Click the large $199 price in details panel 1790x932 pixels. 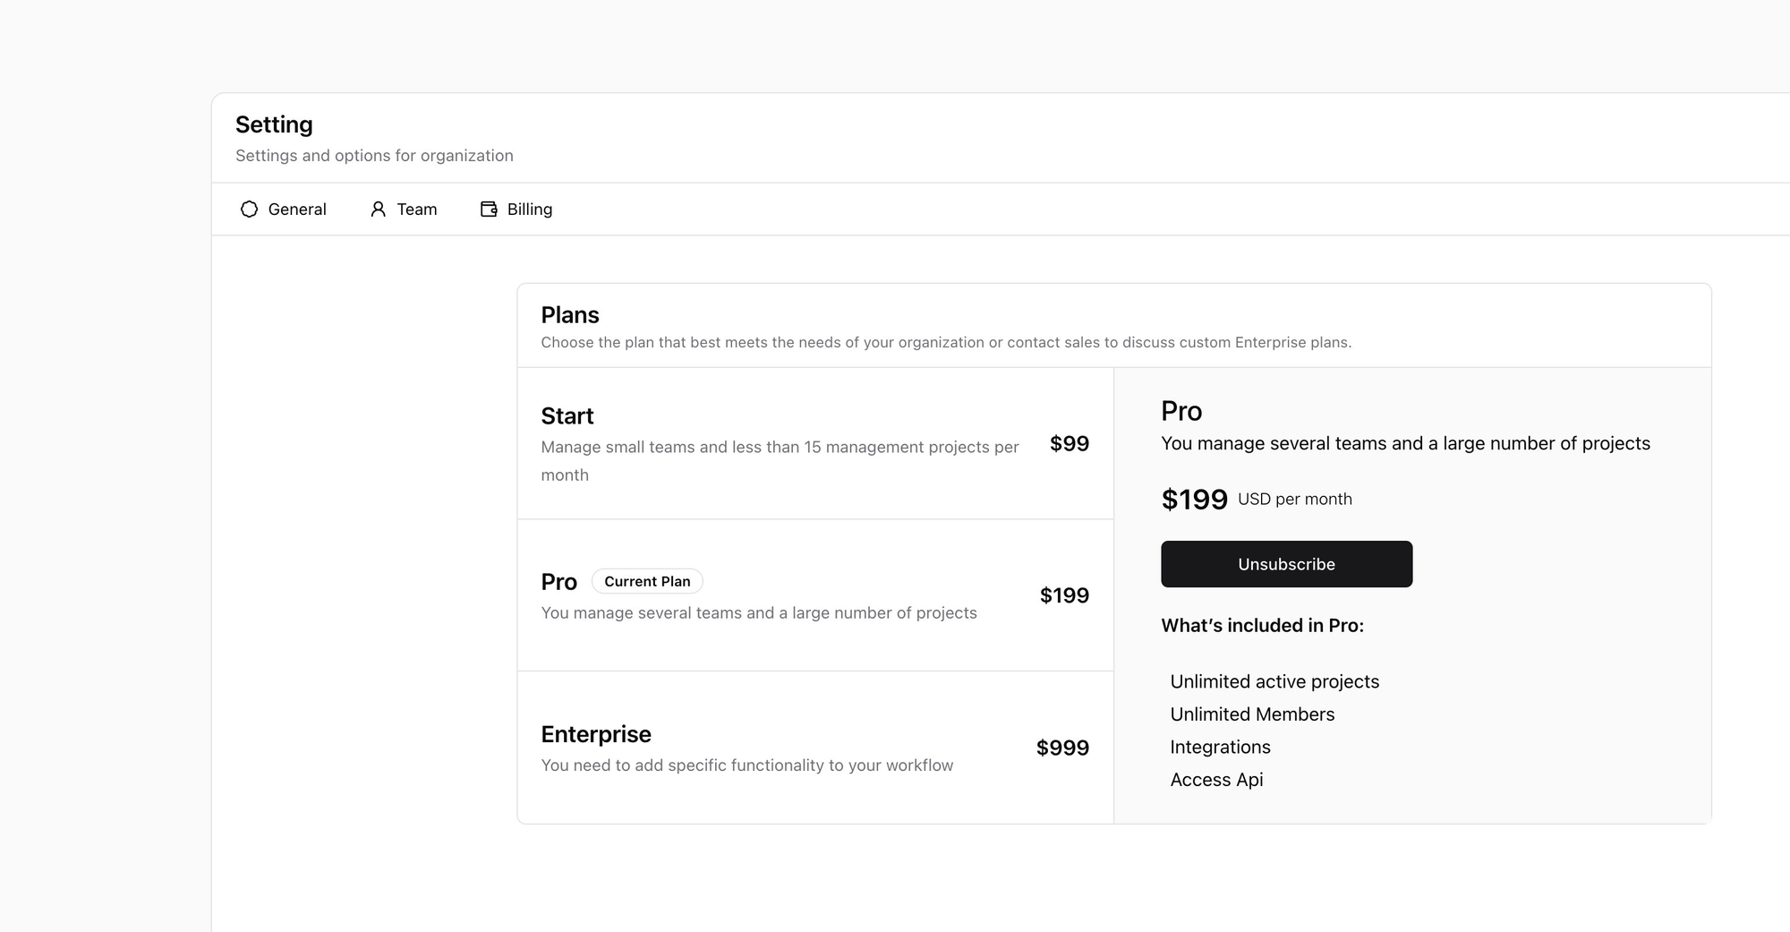[1194, 500]
